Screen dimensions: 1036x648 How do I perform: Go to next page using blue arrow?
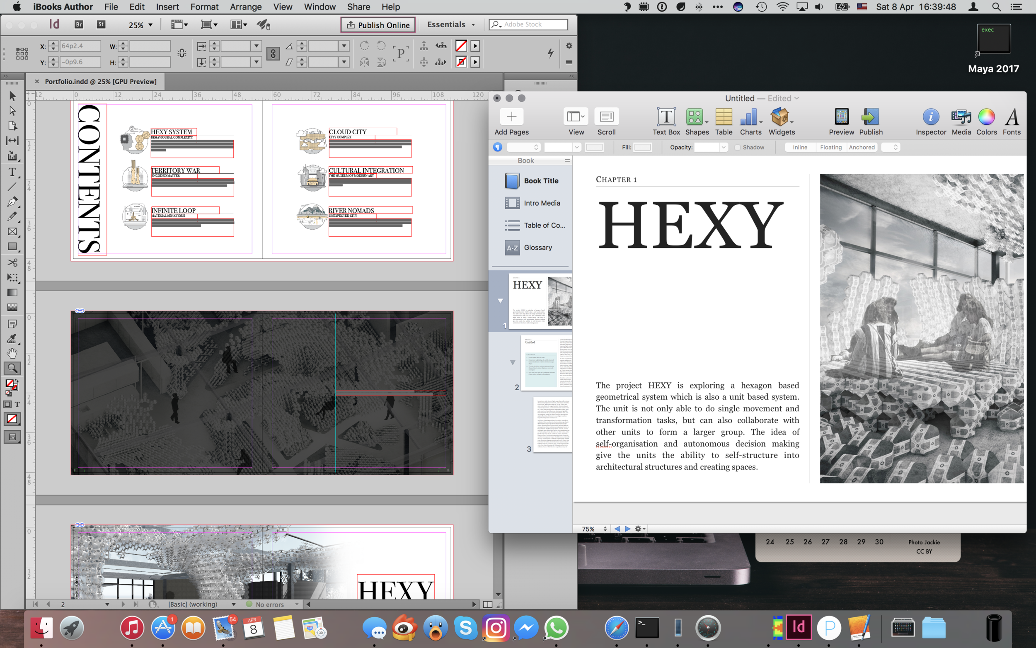click(627, 529)
